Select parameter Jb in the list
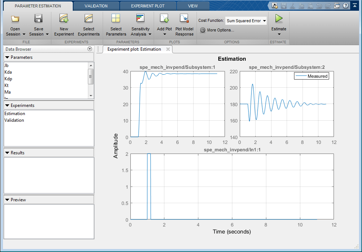 [46, 65]
